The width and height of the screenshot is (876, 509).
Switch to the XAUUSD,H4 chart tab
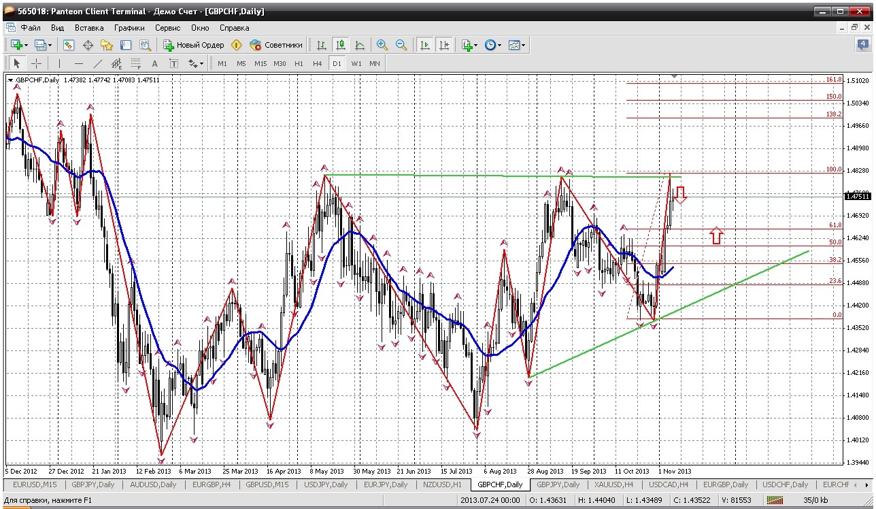coord(612,485)
